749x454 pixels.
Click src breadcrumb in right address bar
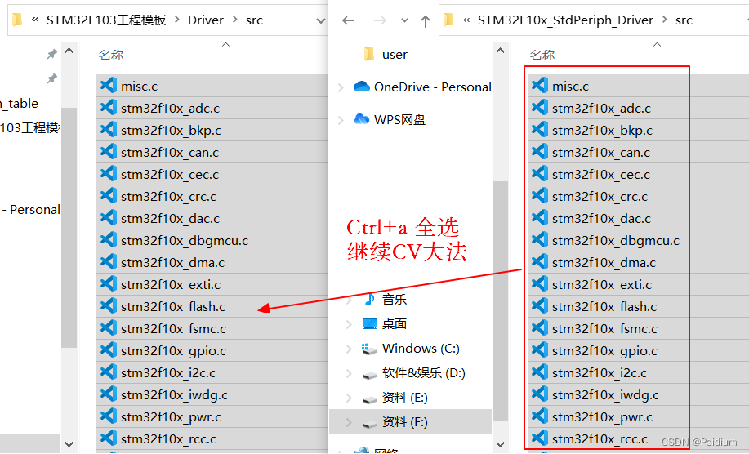(x=684, y=20)
